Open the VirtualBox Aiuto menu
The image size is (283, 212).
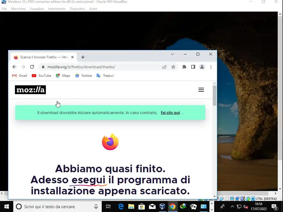point(93,9)
